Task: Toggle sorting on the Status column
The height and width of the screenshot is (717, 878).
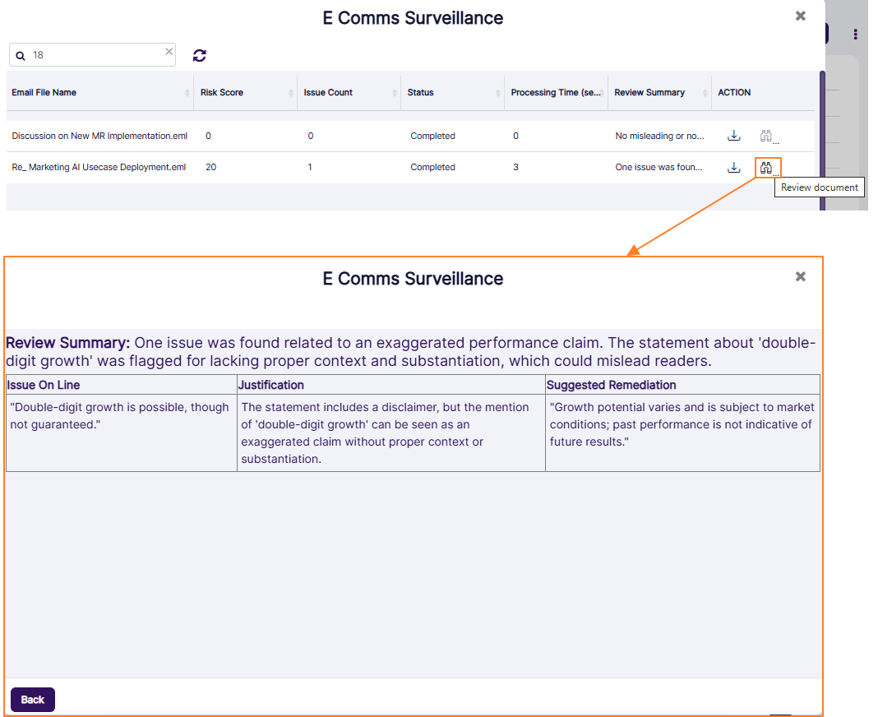Action: pyautogui.click(x=498, y=92)
